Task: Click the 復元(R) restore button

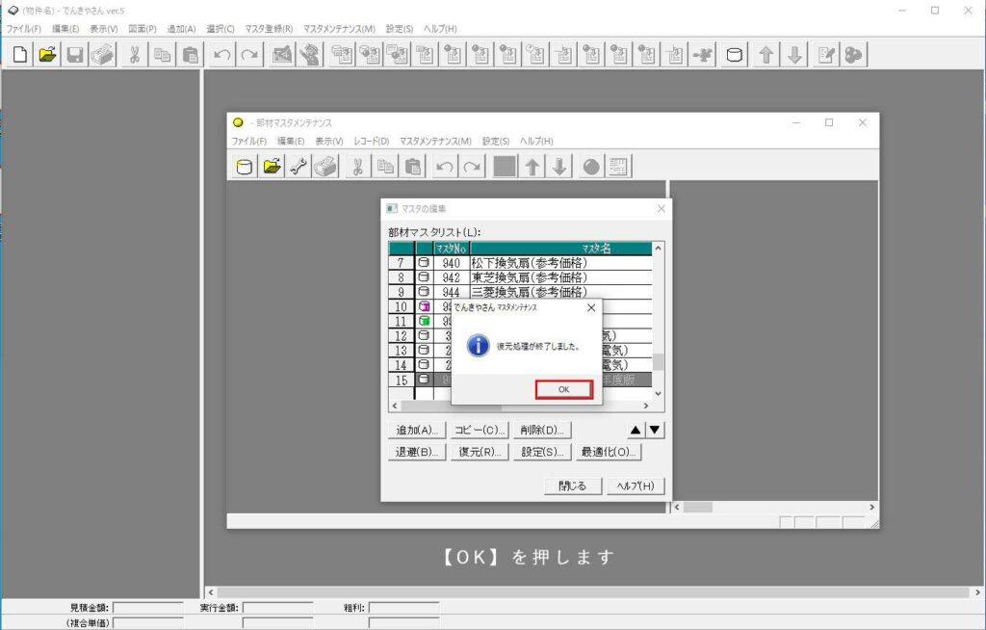Action: click(x=479, y=452)
